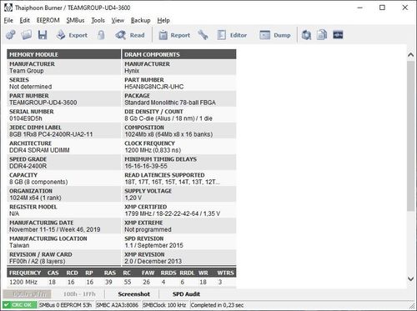Click the part number TEAMGROUP-UD4-3600 value
This screenshot has height=311, width=417.
[43, 103]
